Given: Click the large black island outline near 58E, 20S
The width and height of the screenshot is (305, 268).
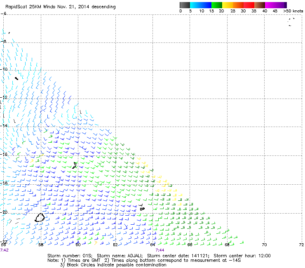Looking at the screenshot, I should tap(40, 217).
